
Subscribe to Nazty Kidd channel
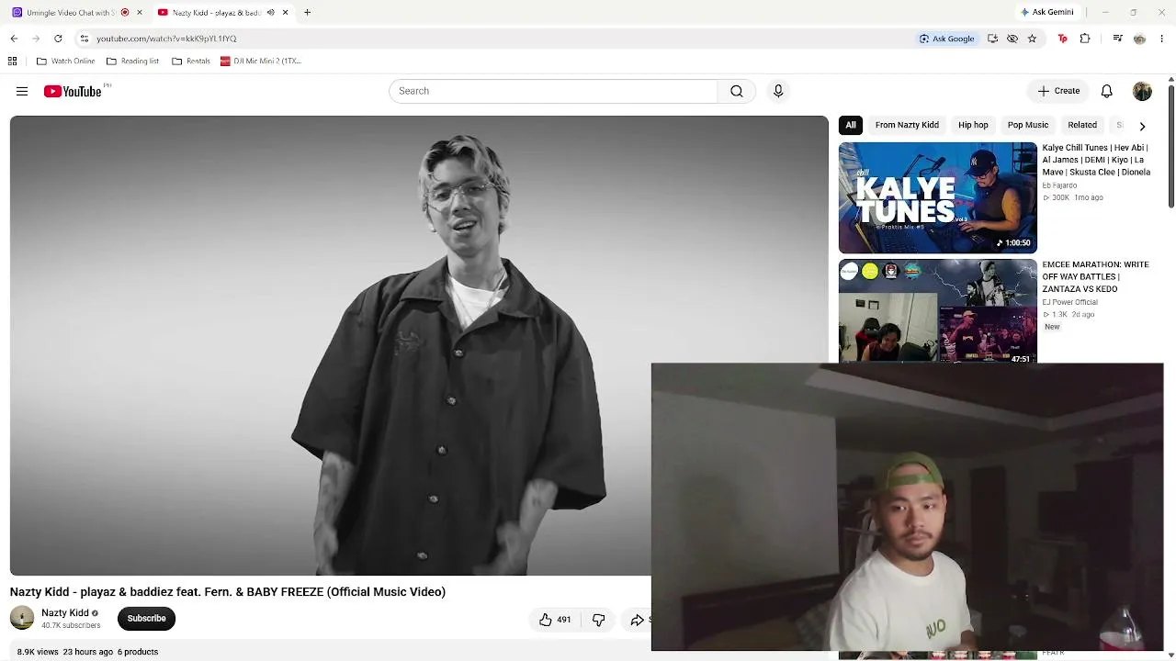coord(147,619)
